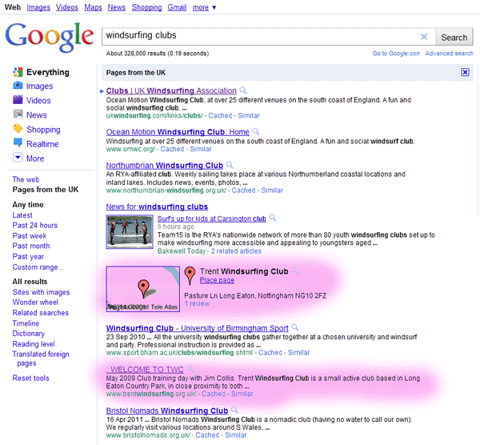Click the red map pin beside Trent Windsurfing Club
The image size is (480, 445).
click(x=190, y=276)
